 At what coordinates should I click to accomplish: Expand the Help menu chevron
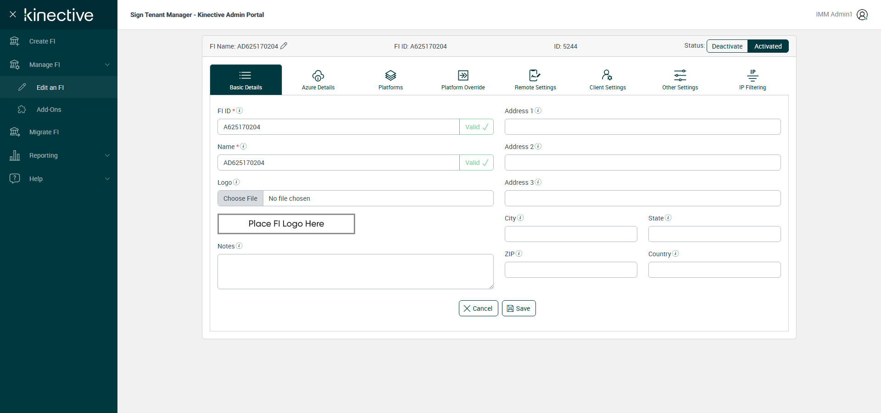coord(107,179)
